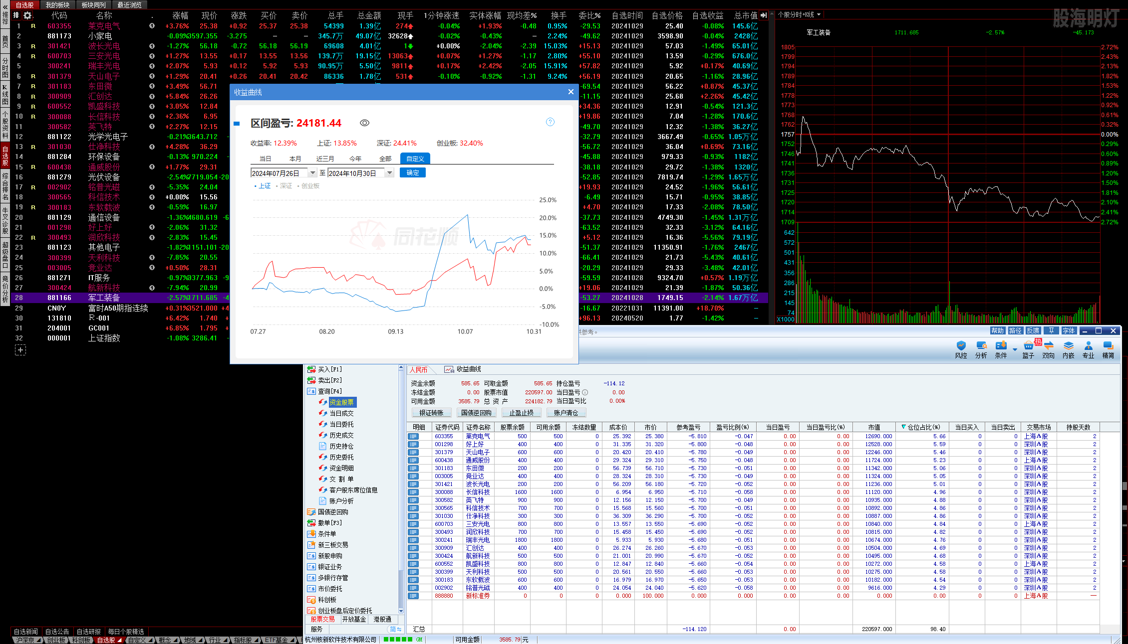
Task: Switch to the 港股通 tab
Action: click(x=382, y=619)
